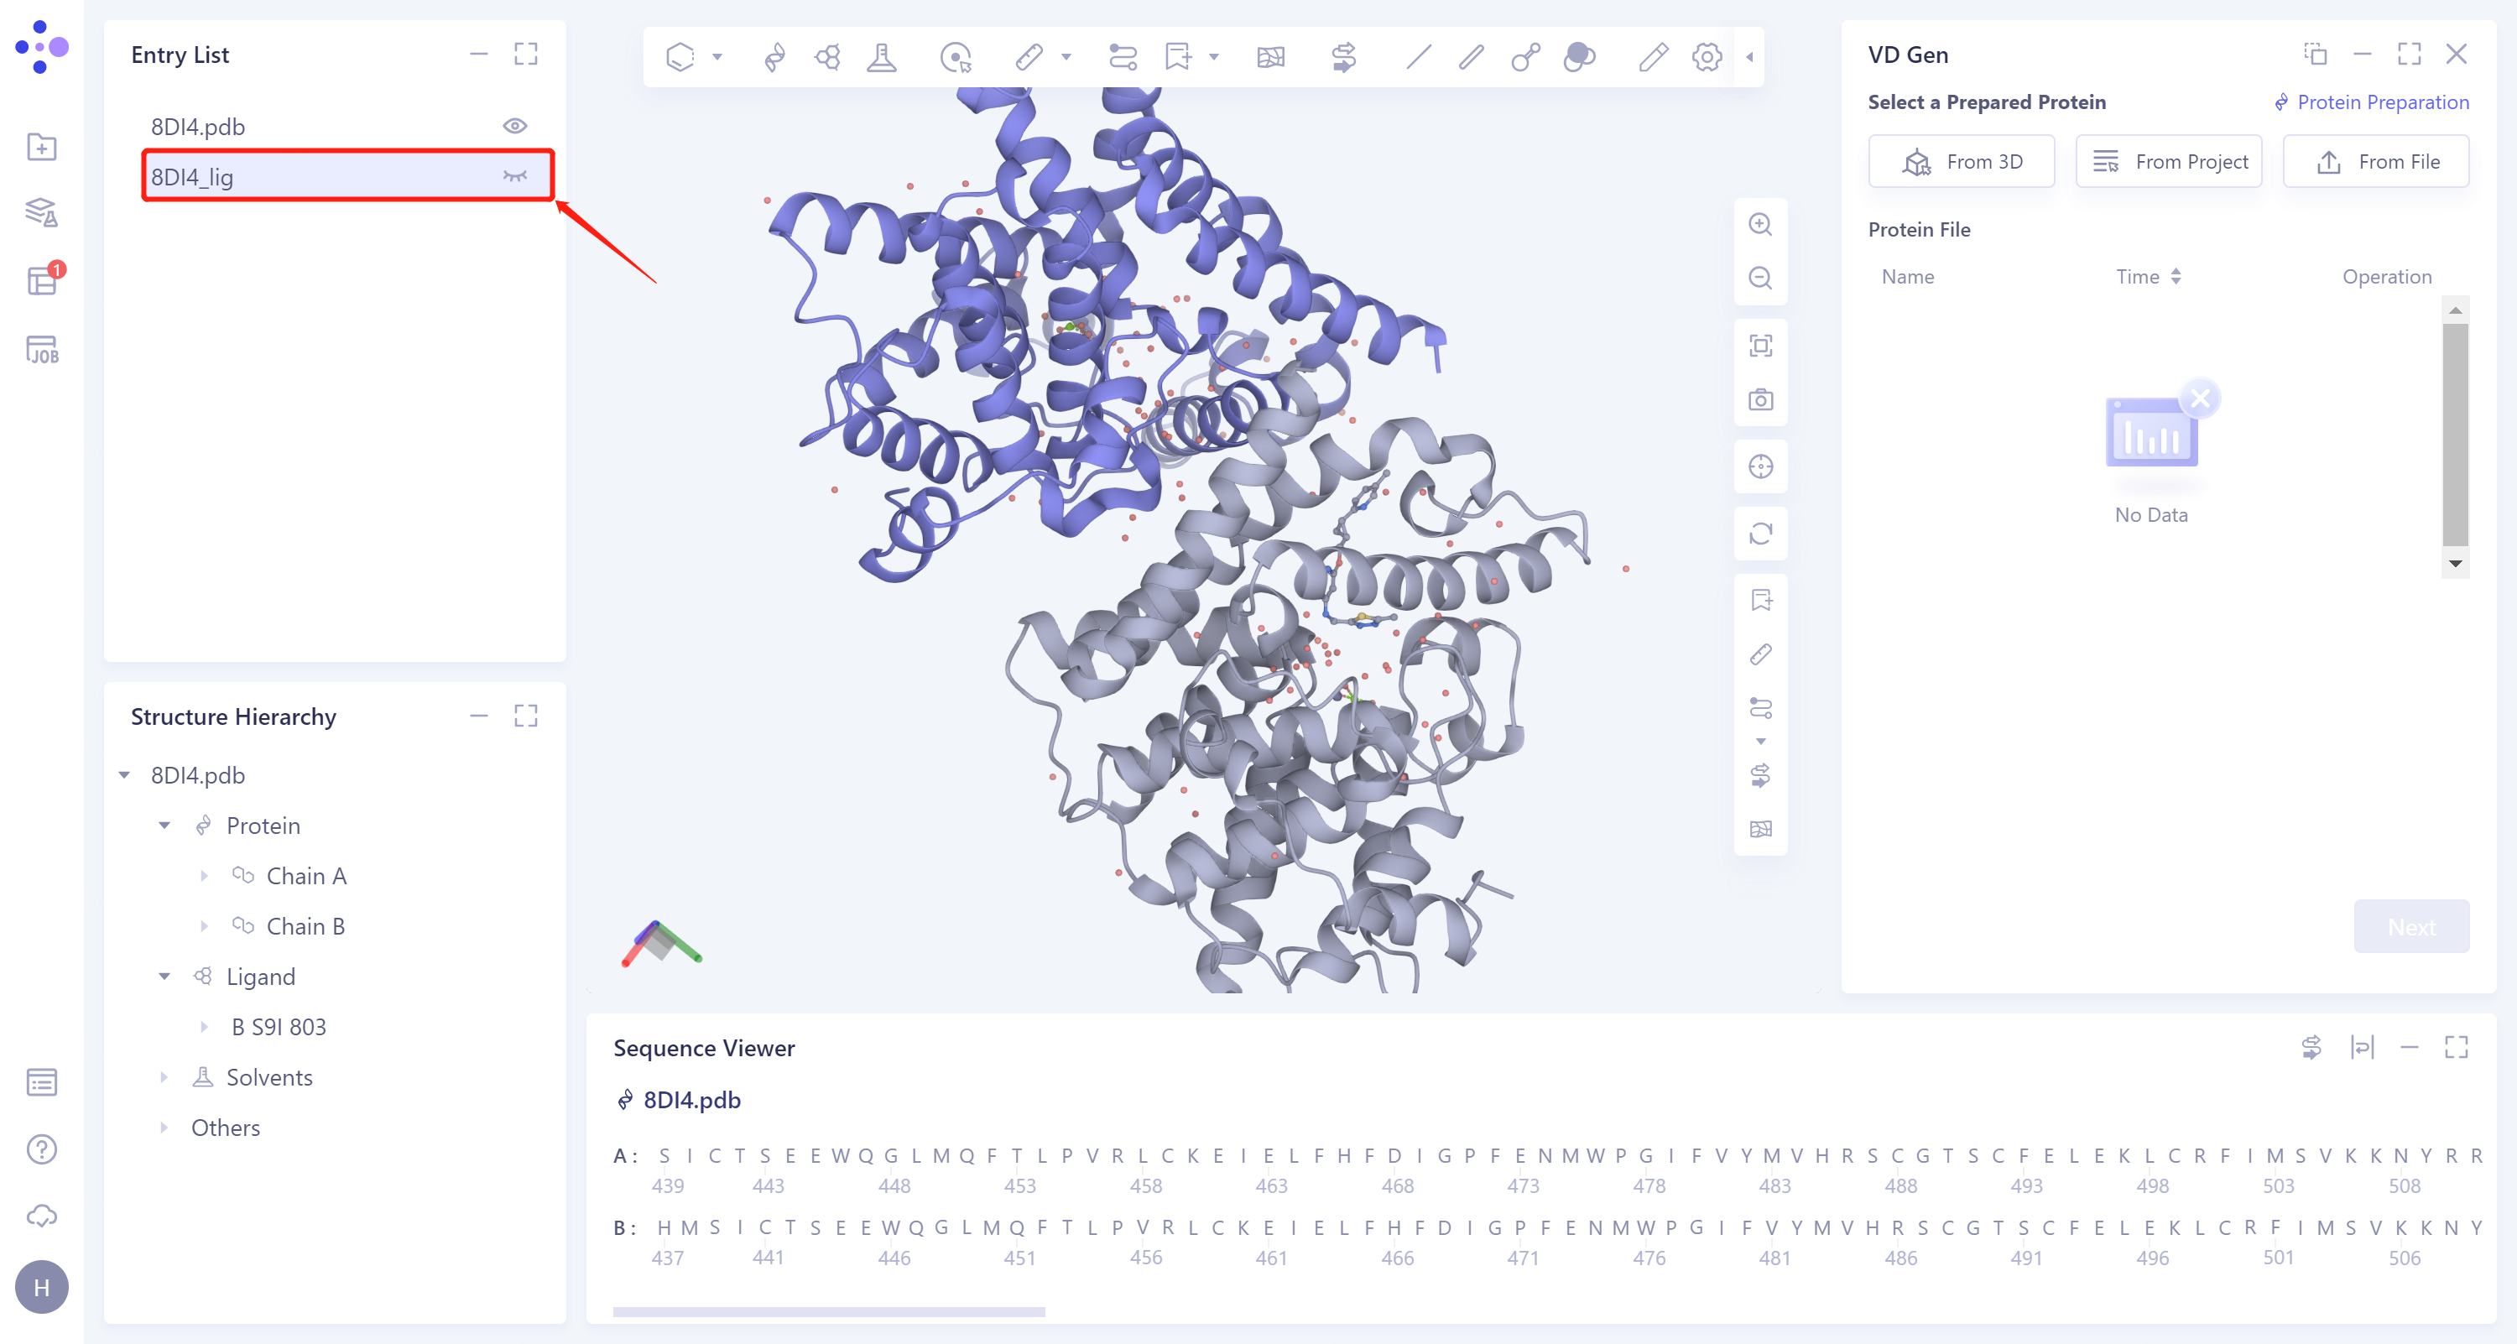
Task: Take a screenshot with camera icon
Action: coord(1759,399)
